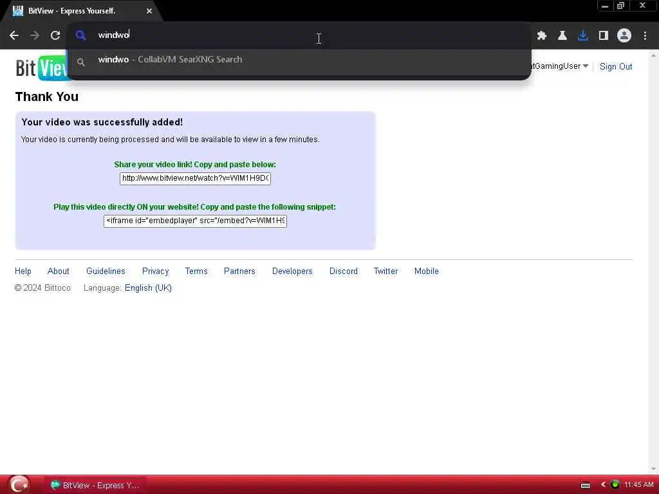Select BitView taskbar window button

pos(96,485)
